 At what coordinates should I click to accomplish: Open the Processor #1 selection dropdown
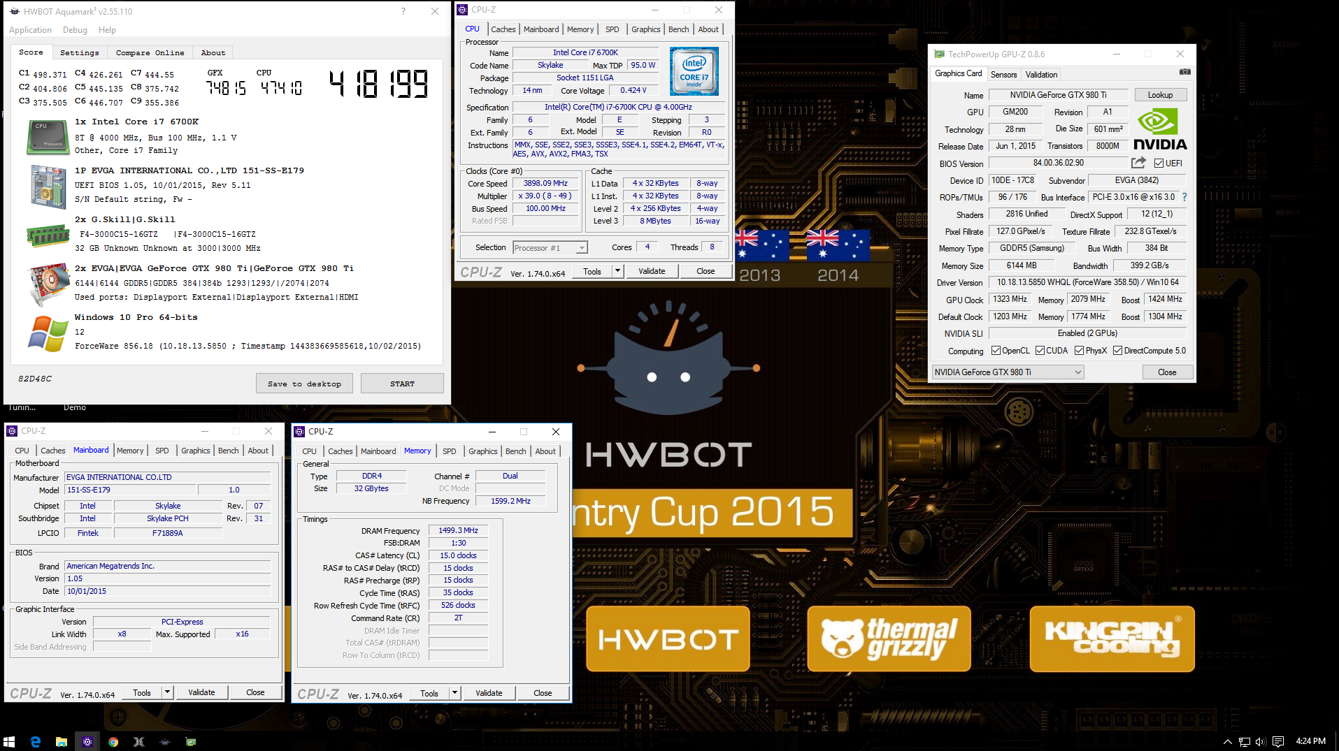[x=550, y=247]
